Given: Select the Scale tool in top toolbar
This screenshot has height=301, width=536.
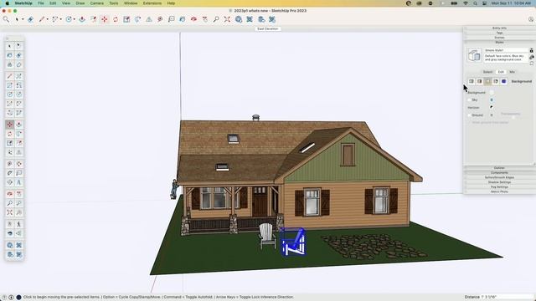Looking at the screenshot, I should click(126, 19).
